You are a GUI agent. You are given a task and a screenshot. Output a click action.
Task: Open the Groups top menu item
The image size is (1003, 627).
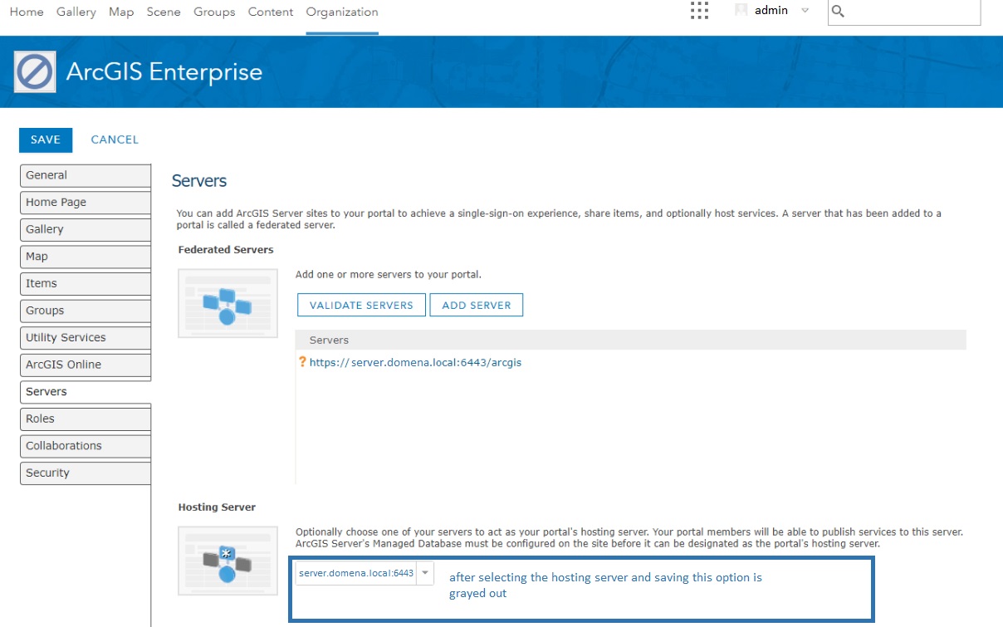[214, 12]
